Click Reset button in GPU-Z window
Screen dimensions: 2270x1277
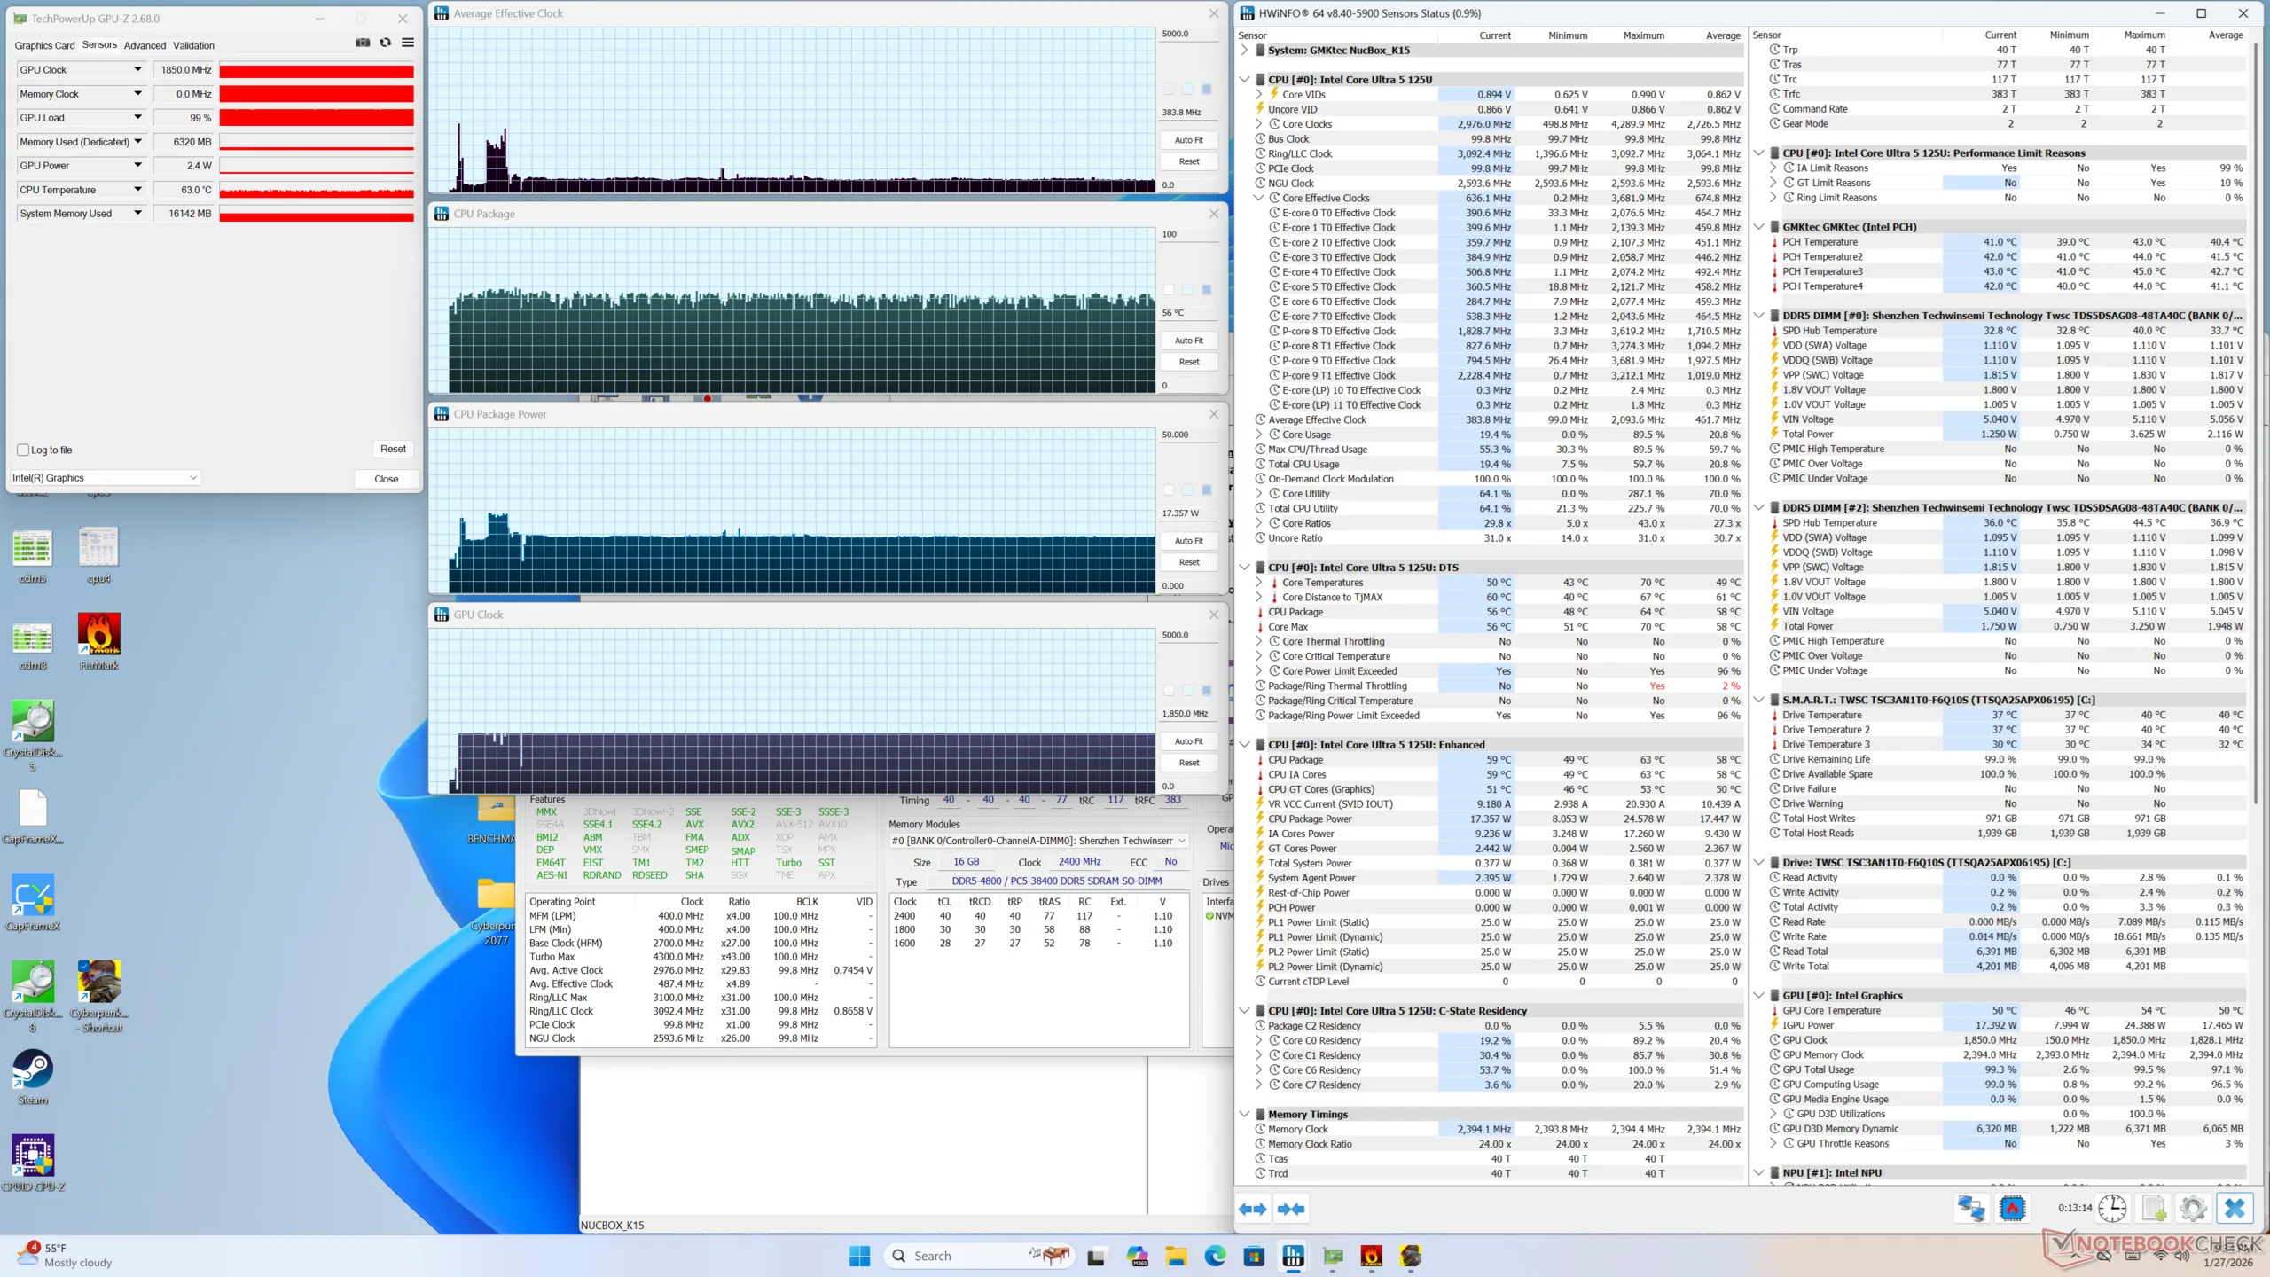[393, 449]
